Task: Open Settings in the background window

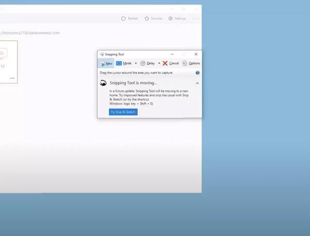Action: coord(177,19)
